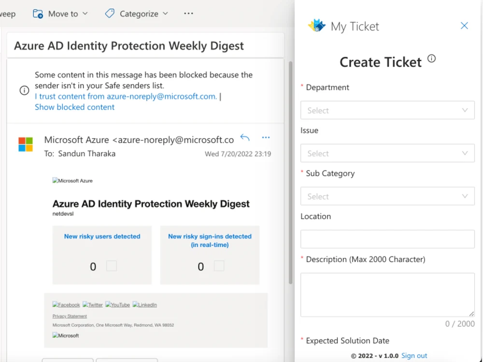Viewport: 483px width, 362px height.
Task: Click the reply arrow icon in email header
Action: 245,138
